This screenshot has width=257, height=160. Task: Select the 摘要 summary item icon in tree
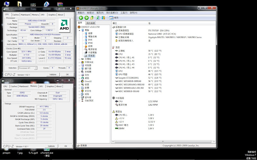click(x=86, y=33)
